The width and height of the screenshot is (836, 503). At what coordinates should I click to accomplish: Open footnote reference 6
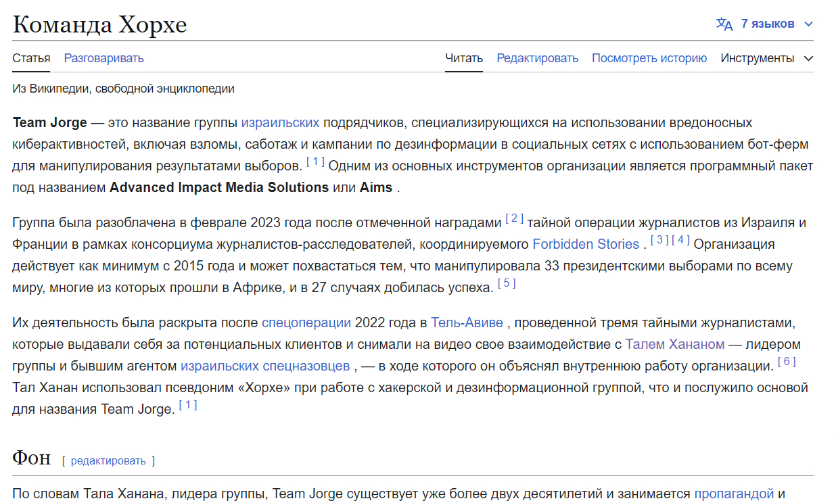787,362
